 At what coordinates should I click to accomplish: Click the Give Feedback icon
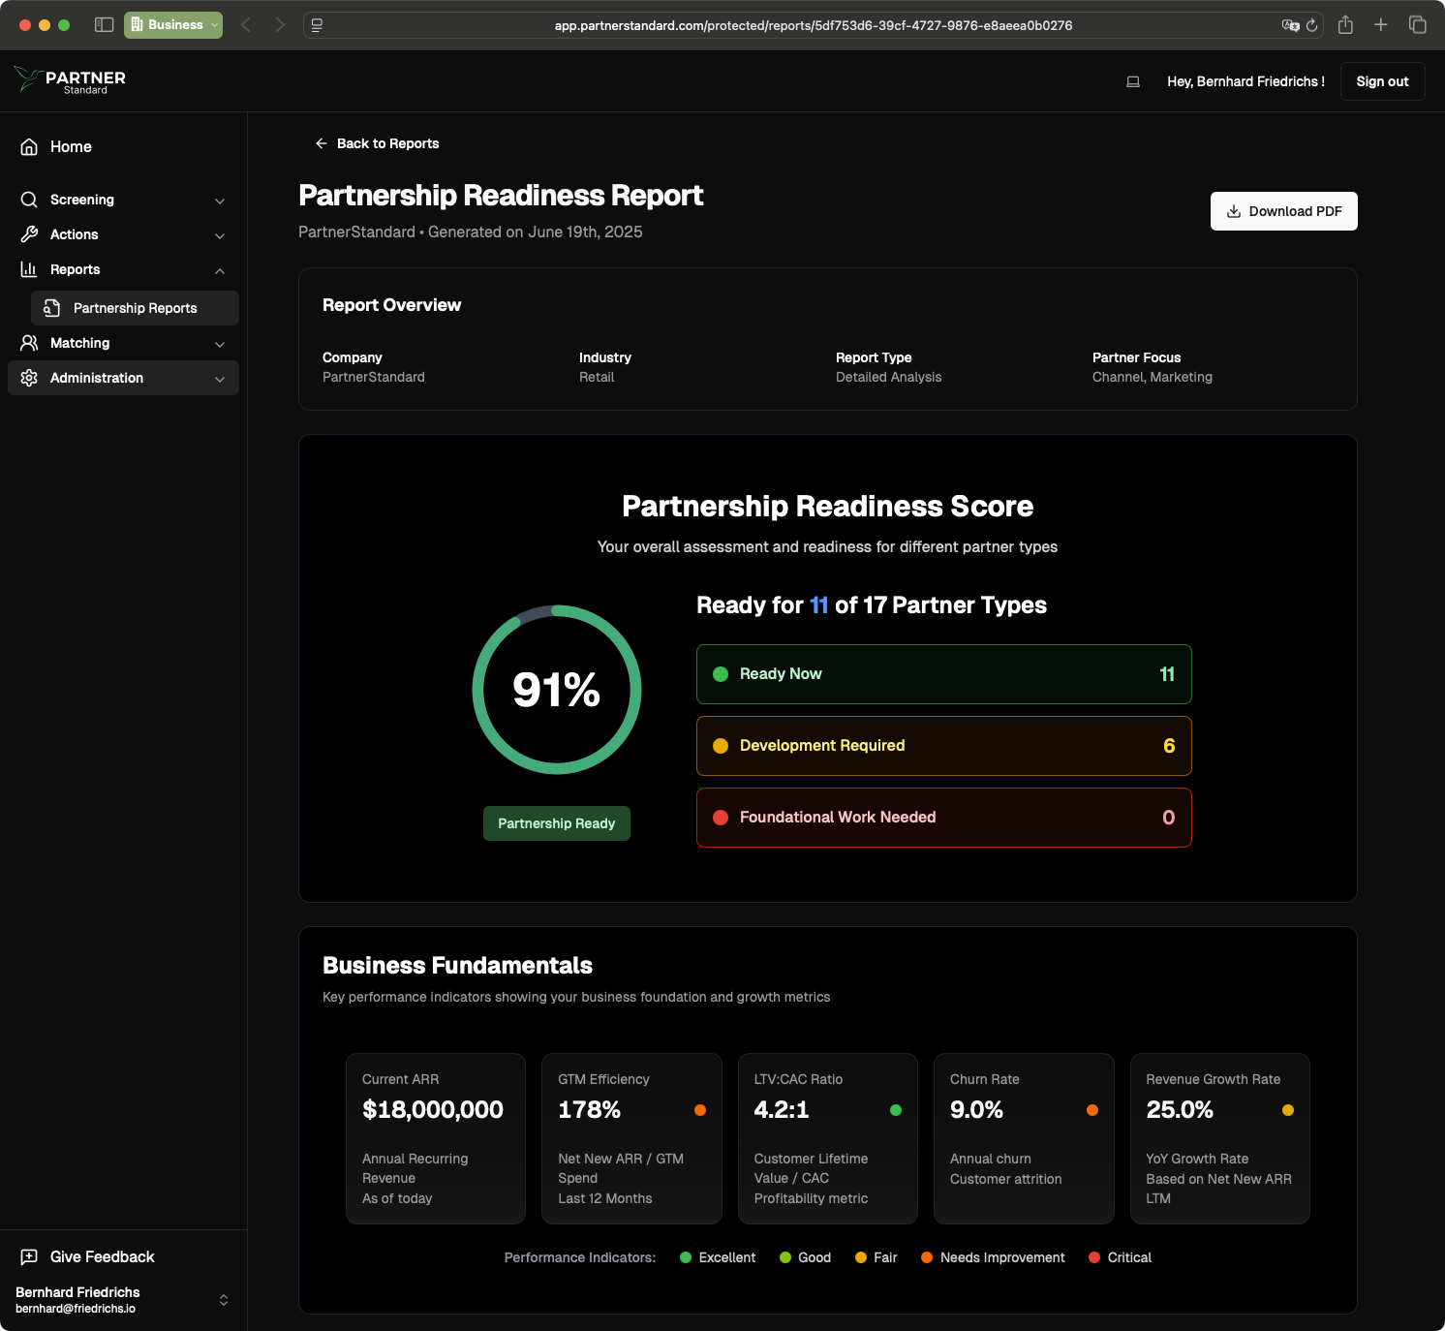click(29, 1257)
